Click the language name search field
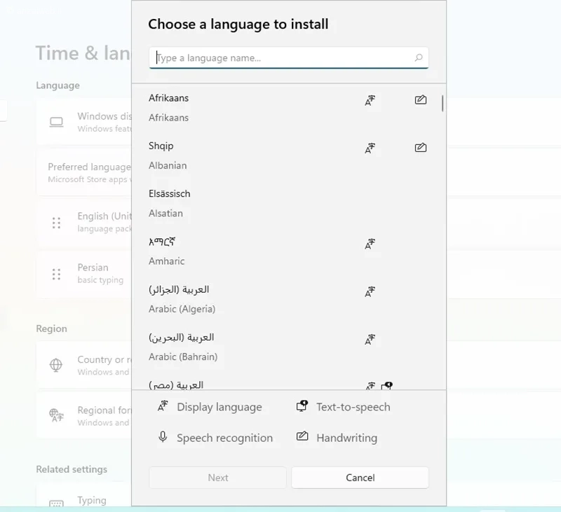Viewport: 561px width, 512px height. 288,57
